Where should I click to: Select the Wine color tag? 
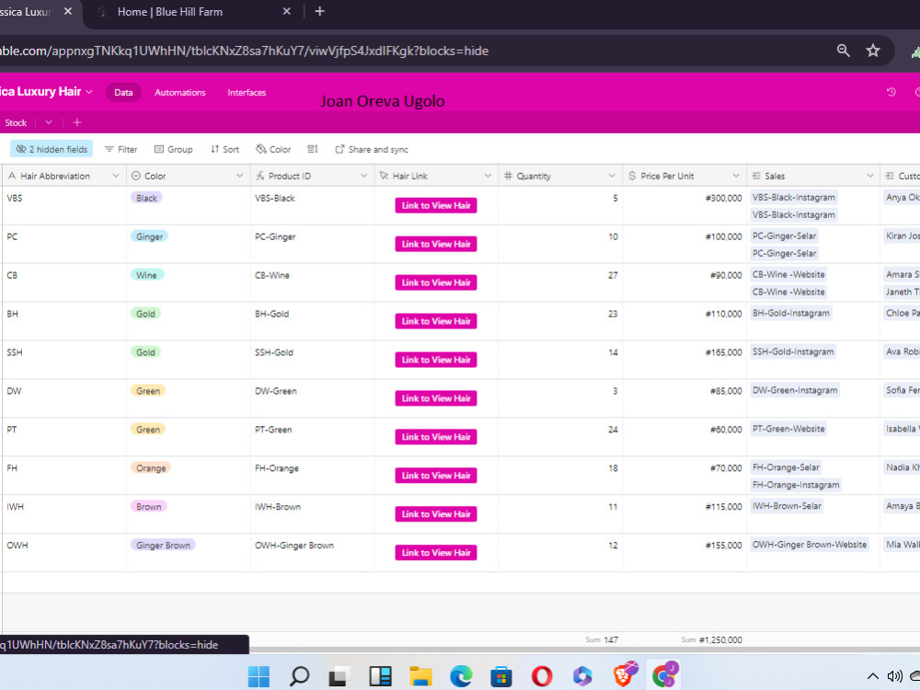pos(146,275)
